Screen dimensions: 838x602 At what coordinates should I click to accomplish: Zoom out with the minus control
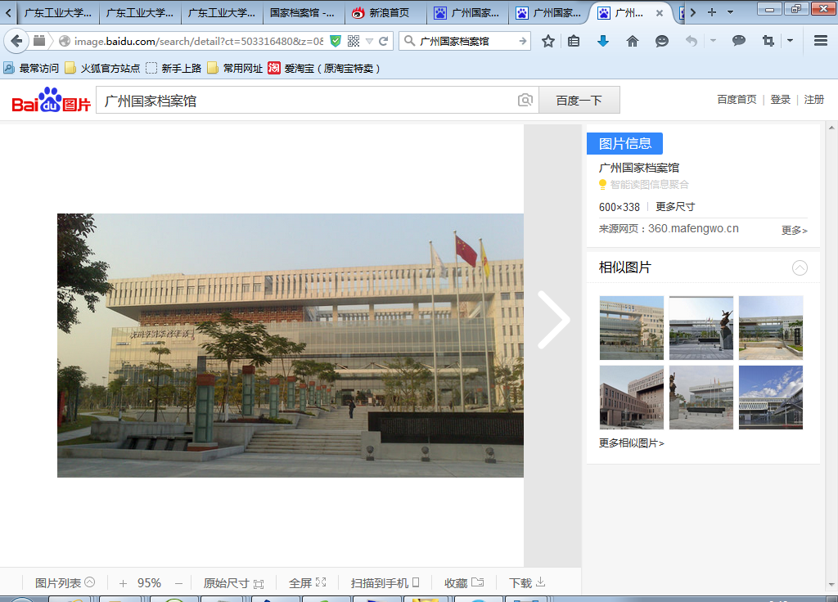[178, 583]
